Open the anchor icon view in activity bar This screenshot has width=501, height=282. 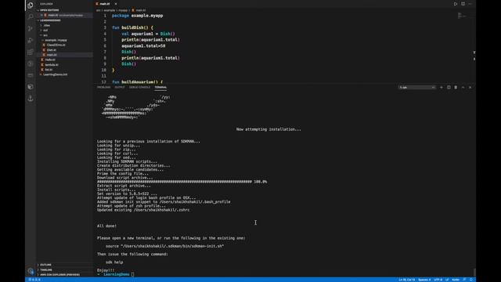tap(31, 99)
